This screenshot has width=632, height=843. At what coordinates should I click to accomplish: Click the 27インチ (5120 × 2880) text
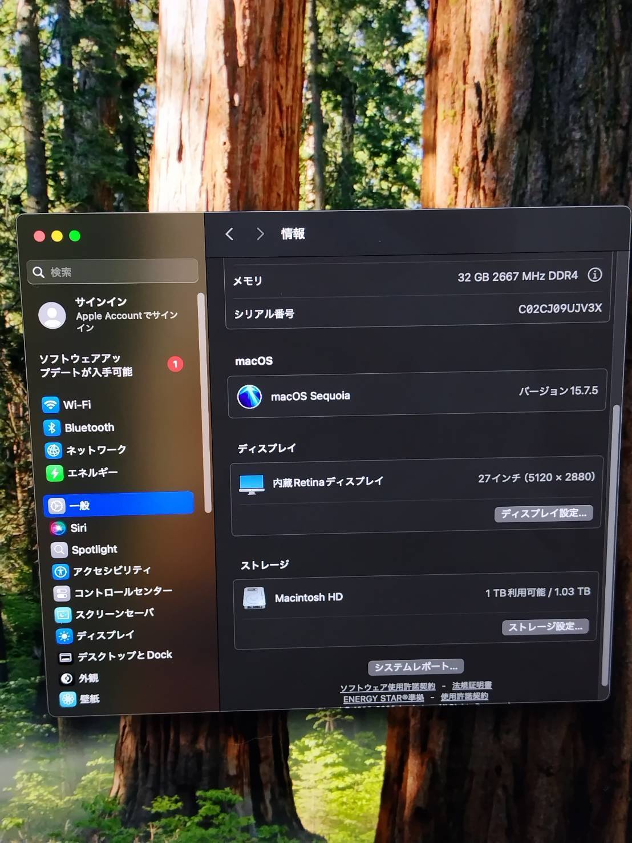[x=536, y=478]
